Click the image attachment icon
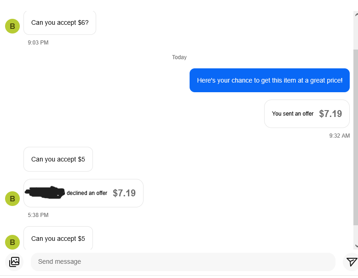This screenshot has width=358, height=278. point(14,262)
